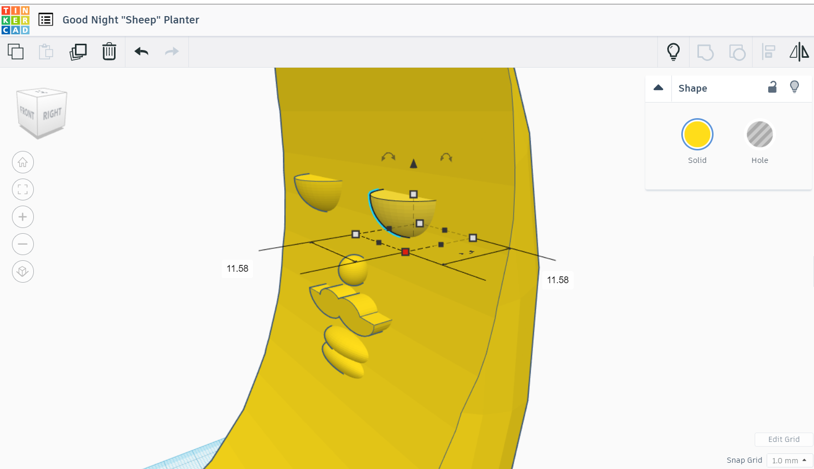Click the right 11.58 dimension label
This screenshot has width=814, height=469.
click(558, 280)
